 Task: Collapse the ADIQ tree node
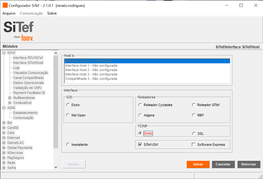pyautogui.click(x=4, y=108)
